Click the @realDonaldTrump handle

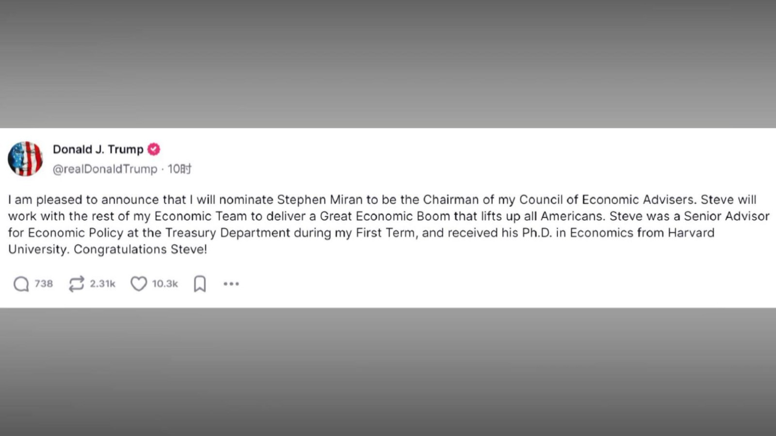(x=105, y=169)
